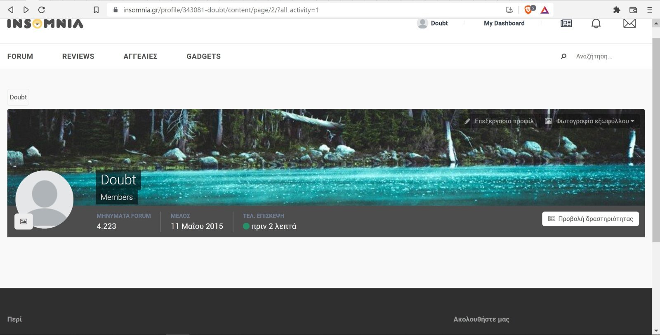Viewport: 660px width, 335px height.
Task: Click the vertical scrollbar thumb
Action: pos(656,140)
